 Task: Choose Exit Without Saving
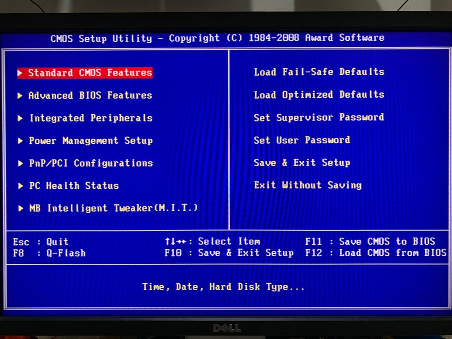(x=308, y=185)
